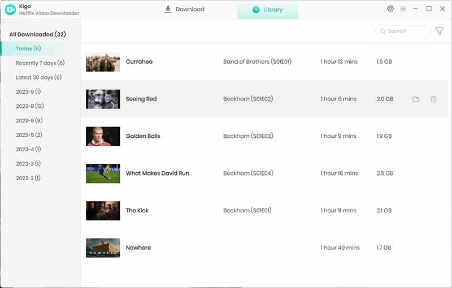
Task: Select All Downloaded (32) in sidebar
Action: tap(37, 34)
